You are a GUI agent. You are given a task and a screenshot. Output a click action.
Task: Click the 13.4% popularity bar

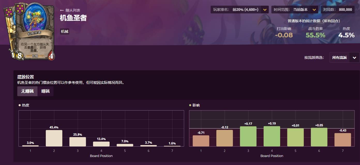(101, 144)
